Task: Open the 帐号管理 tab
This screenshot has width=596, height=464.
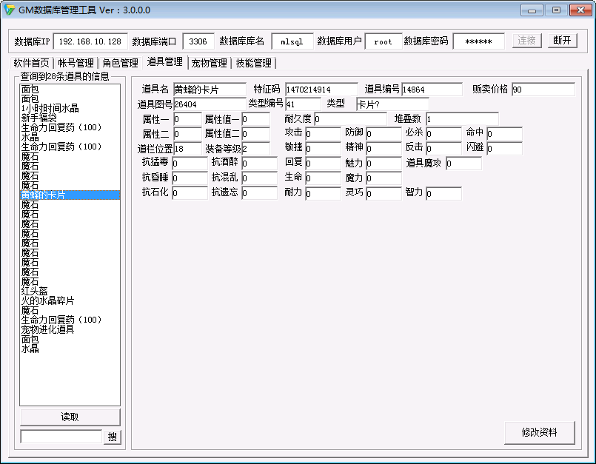Action: [76, 63]
